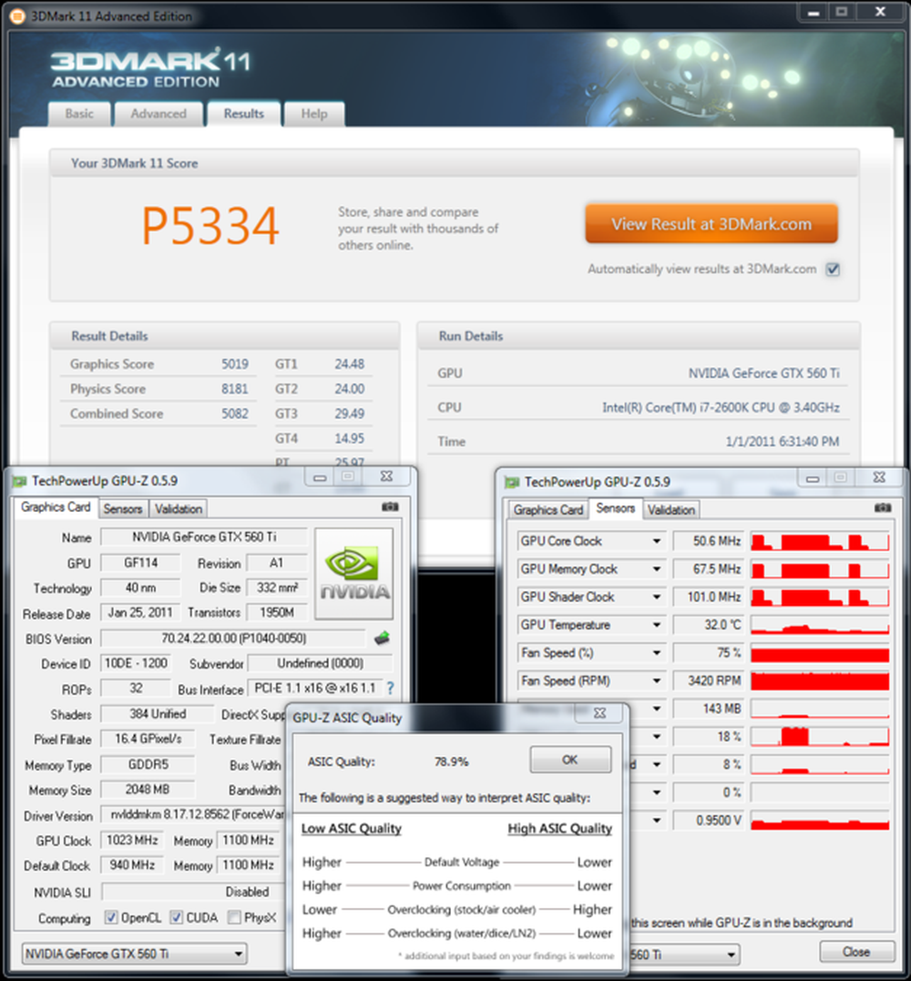Toggle automatically view results at 3DMark.com

coord(833,270)
